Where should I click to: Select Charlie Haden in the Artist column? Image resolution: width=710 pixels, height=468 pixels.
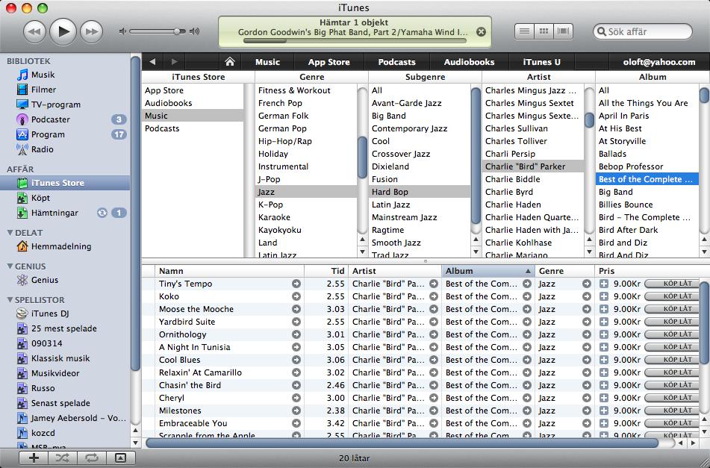533,205
